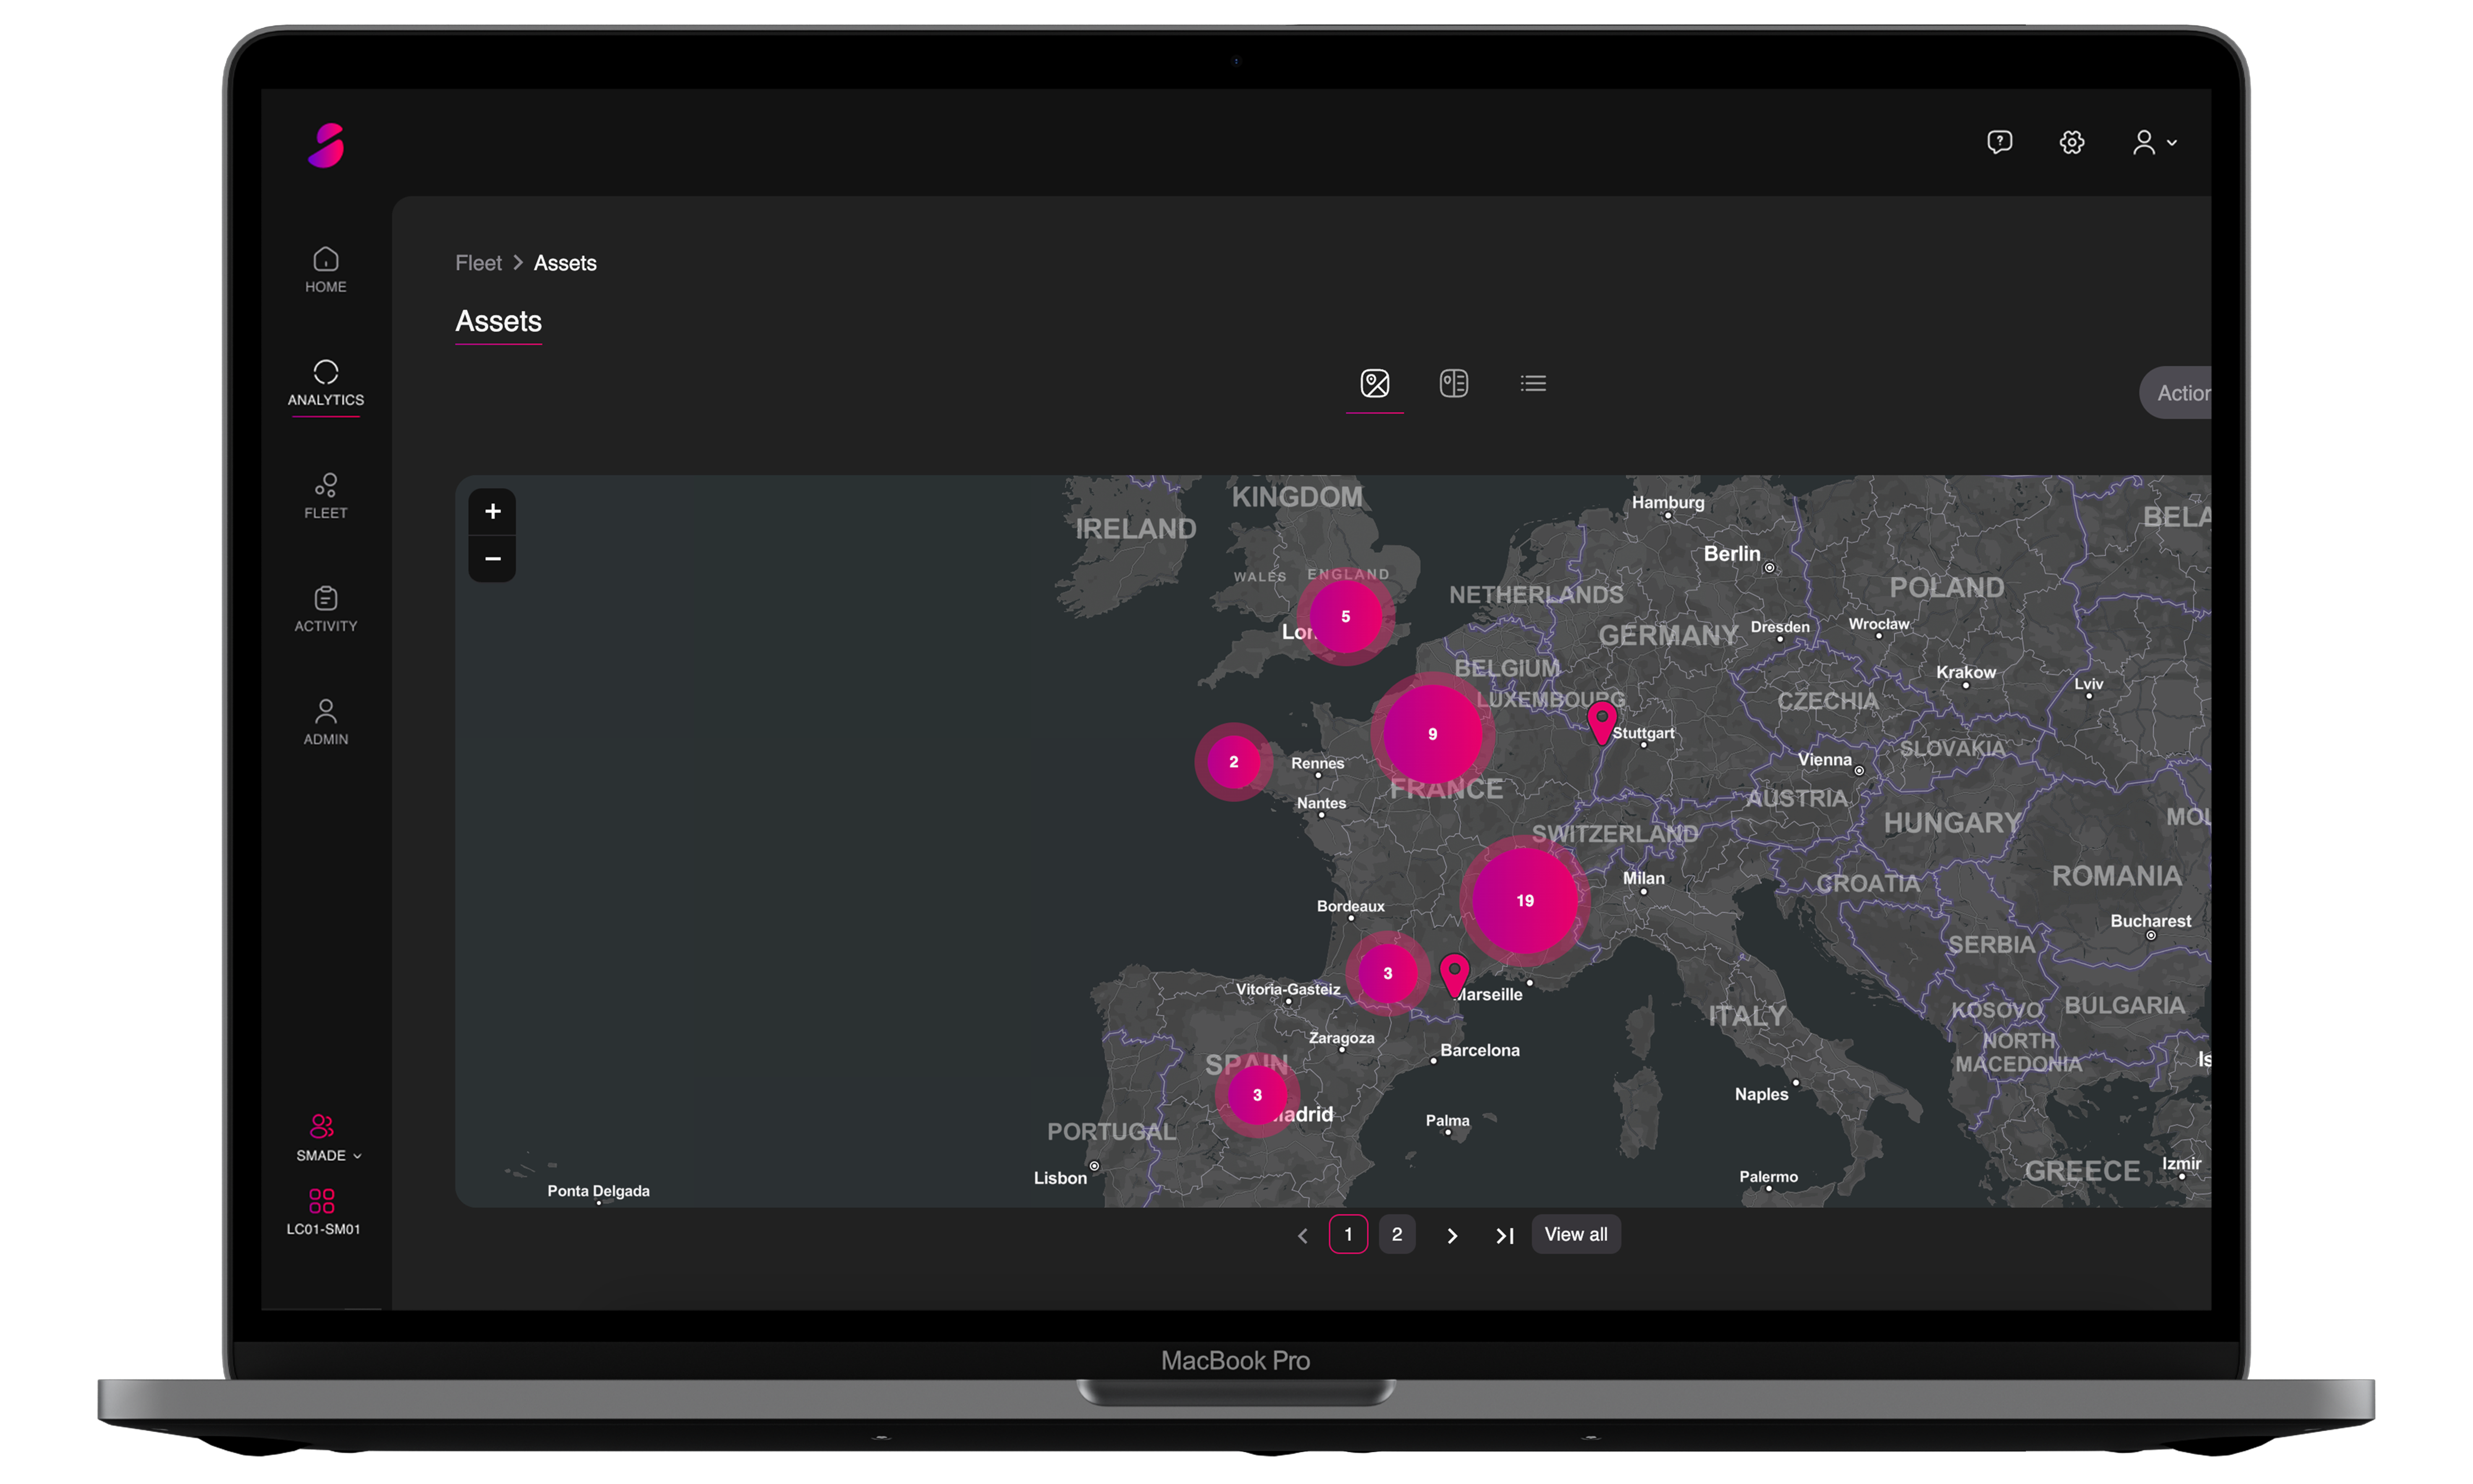Click Hamburg label on map
The image size is (2473, 1484).
point(1668,502)
